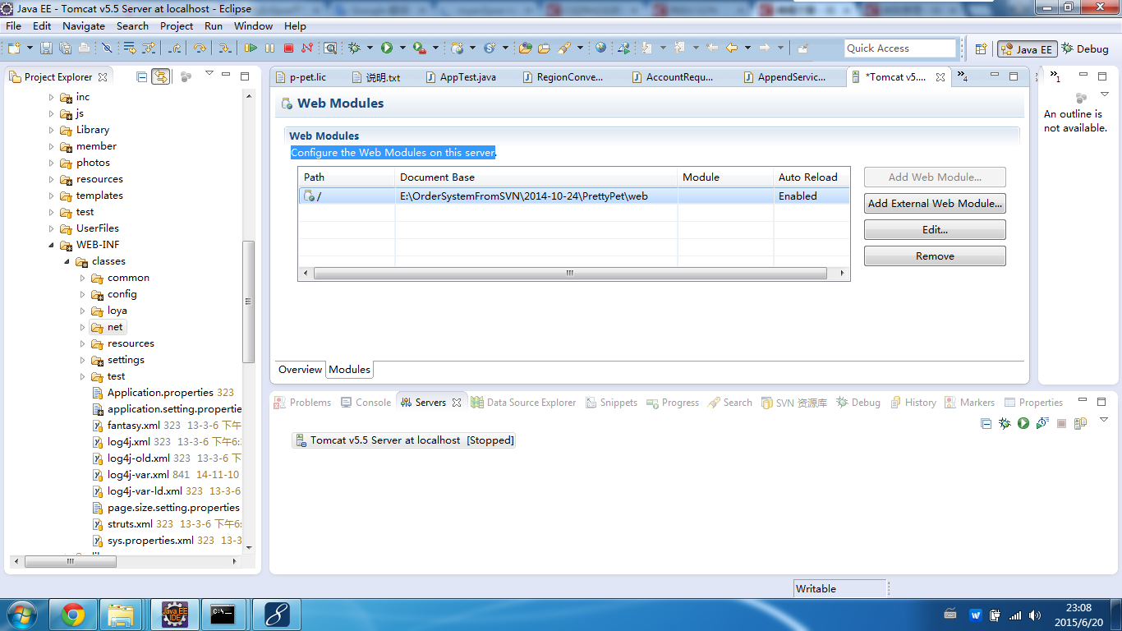Screen dimensions: 1122x631
Task: Click the Open Web Browser globe icon
Action: [x=601, y=48]
